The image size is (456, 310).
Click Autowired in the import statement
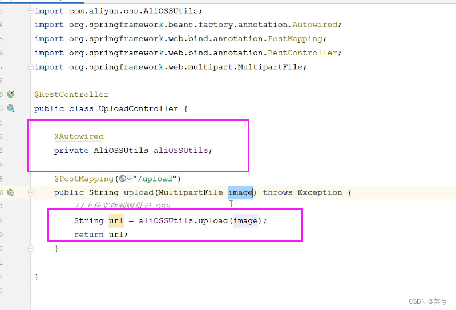pos(314,25)
